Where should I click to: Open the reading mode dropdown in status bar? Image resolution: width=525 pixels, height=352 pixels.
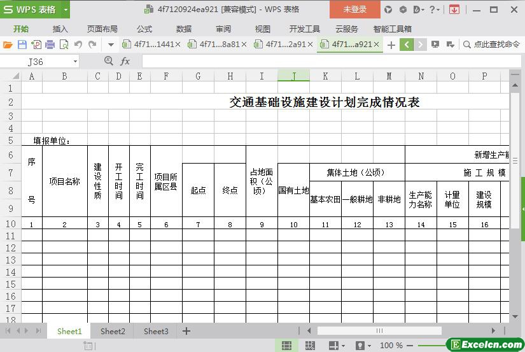click(343, 346)
